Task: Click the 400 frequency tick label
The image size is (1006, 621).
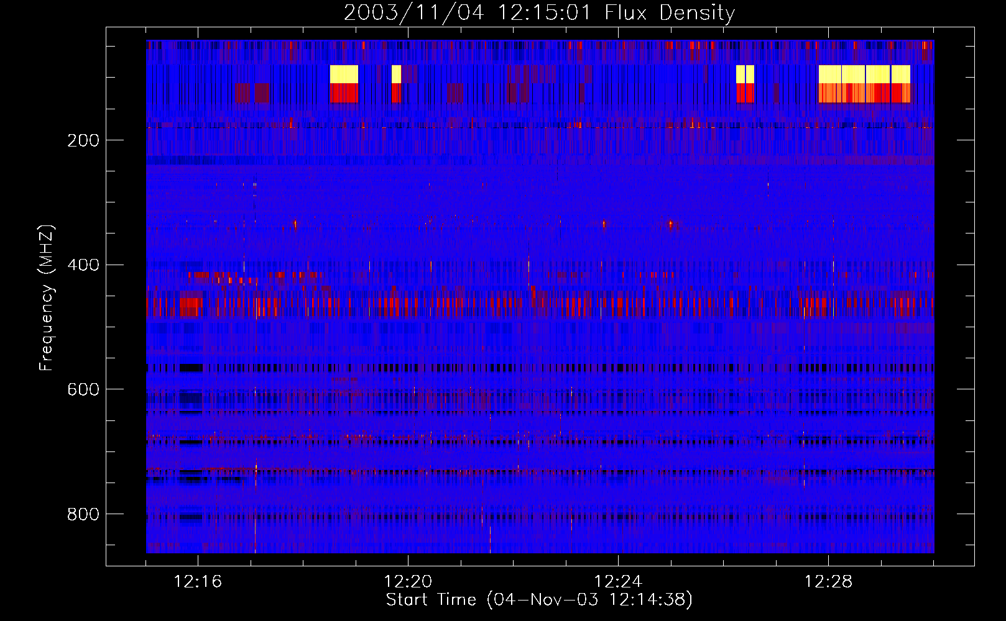Action: [83, 265]
